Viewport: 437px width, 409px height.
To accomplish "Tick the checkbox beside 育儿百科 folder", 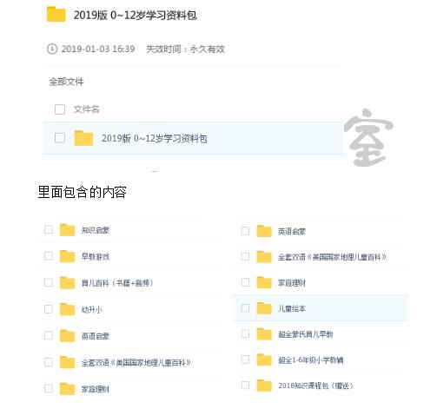I will [x=49, y=282].
